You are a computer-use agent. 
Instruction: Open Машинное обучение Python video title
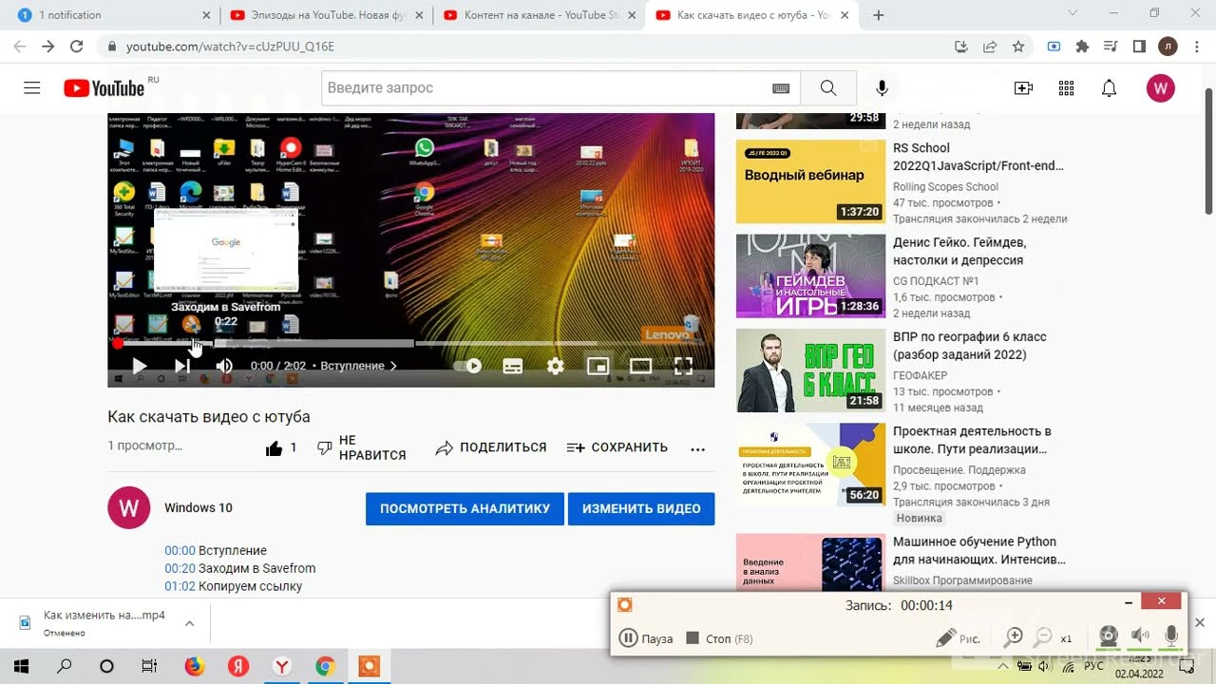point(979,551)
